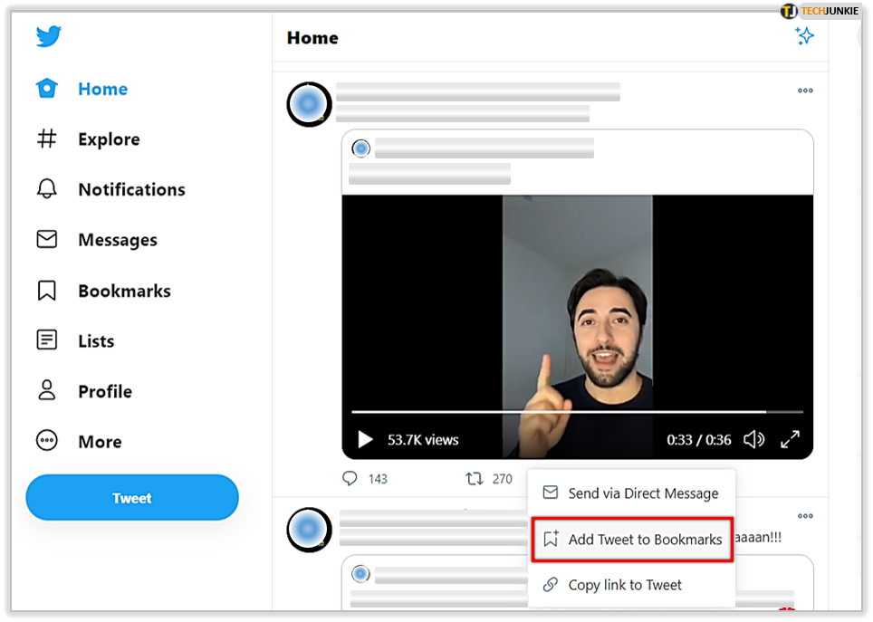Retweet using the icon showing 270
Image resolution: width=873 pixels, height=622 pixels.
point(475,478)
